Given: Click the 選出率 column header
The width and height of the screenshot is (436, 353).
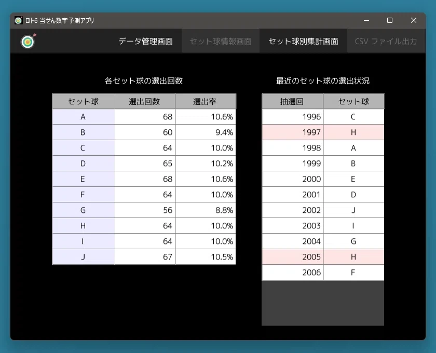Looking at the screenshot, I should point(206,101).
